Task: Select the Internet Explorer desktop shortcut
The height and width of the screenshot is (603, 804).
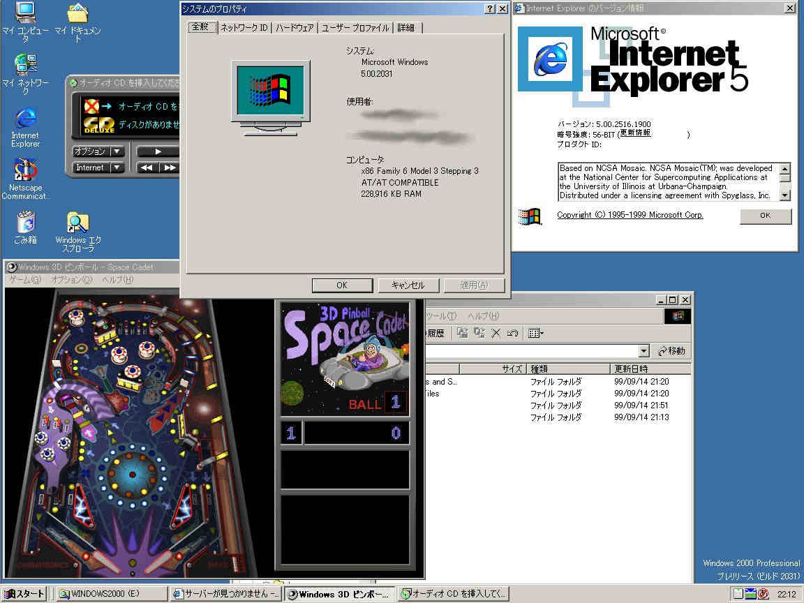Action: click(25, 128)
